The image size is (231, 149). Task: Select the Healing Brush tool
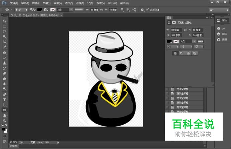click(x=4, y=53)
